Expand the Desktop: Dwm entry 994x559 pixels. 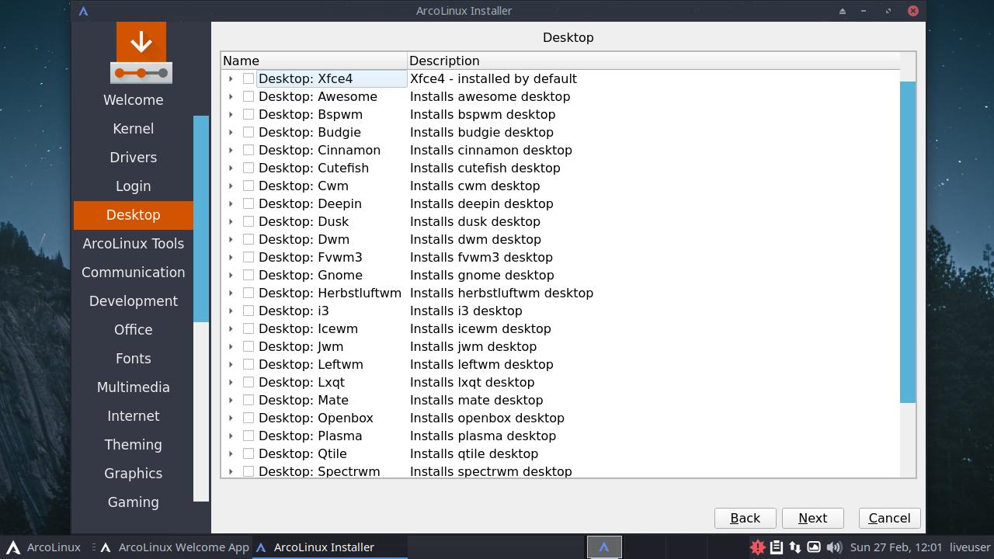(231, 239)
